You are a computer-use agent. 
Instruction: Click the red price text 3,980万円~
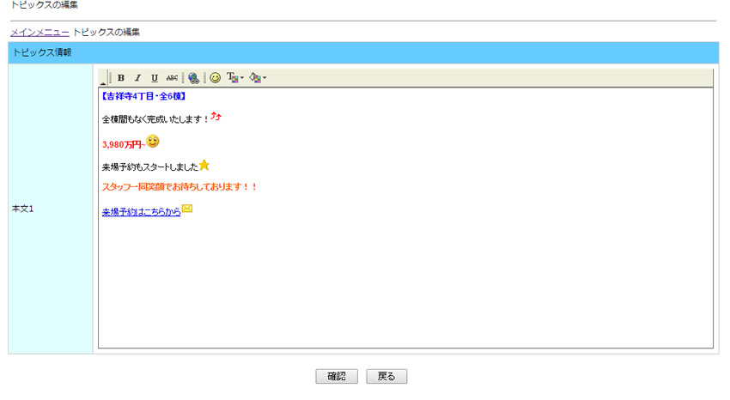[124, 145]
